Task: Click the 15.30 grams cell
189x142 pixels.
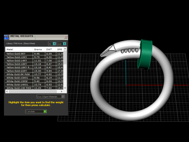Action: point(39,71)
